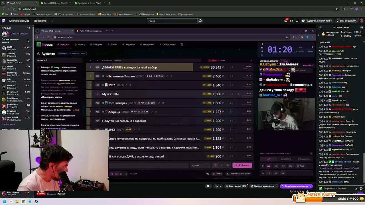Open the Twitch home logo
This screenshot has width=365, height=205.
tap(3, 21)
